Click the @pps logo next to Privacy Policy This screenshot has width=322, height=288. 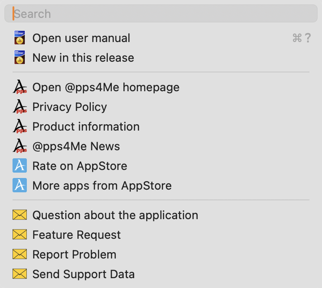point(20,107)
